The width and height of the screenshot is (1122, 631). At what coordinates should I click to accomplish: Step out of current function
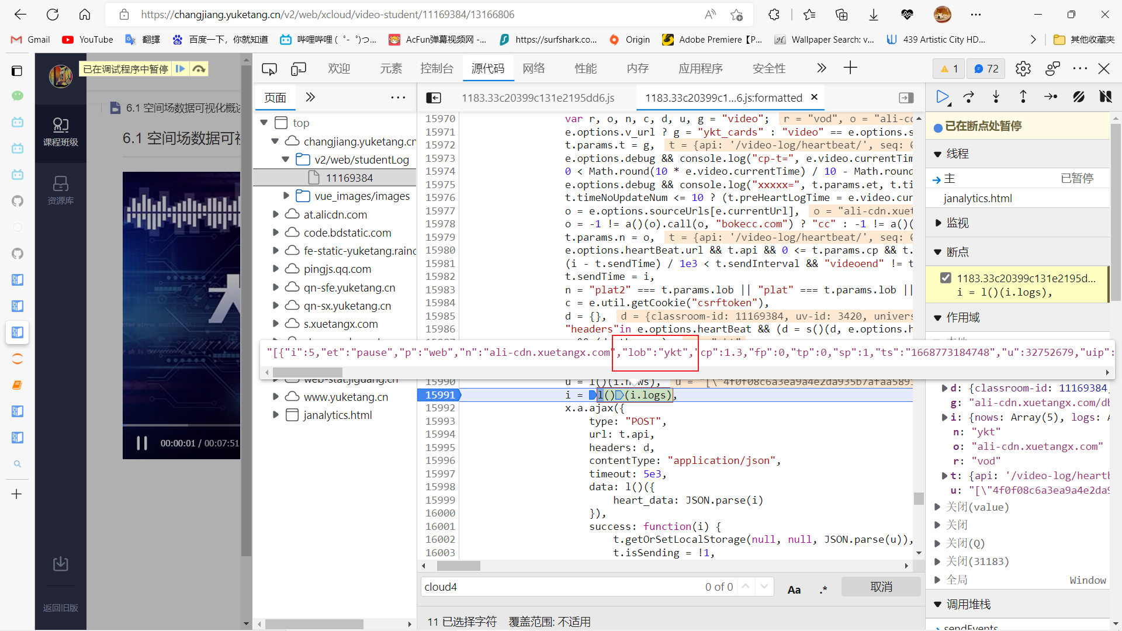[1023, 97]
